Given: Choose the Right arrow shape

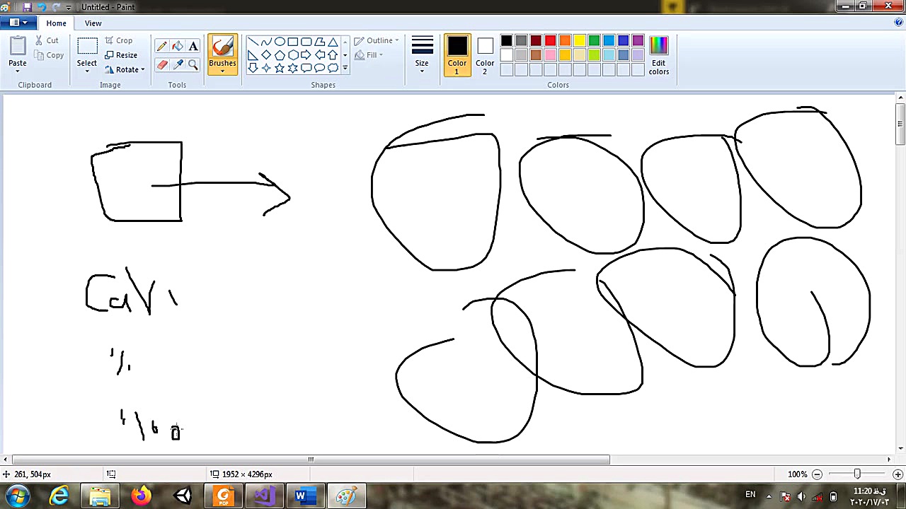Looking at the screenshot, I should (x=306, y=55).
